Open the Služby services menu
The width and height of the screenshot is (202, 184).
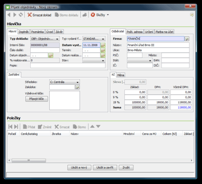click(x=100, y=15)
